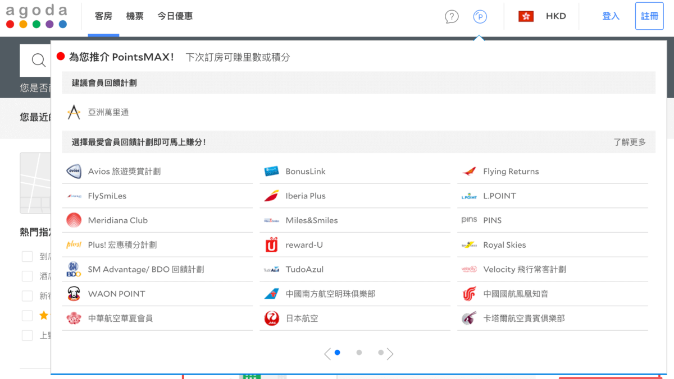This screenshot has height=379, width=674.
Task: Click the Qatar Airways oryx logo
Action: click(469, 318)
